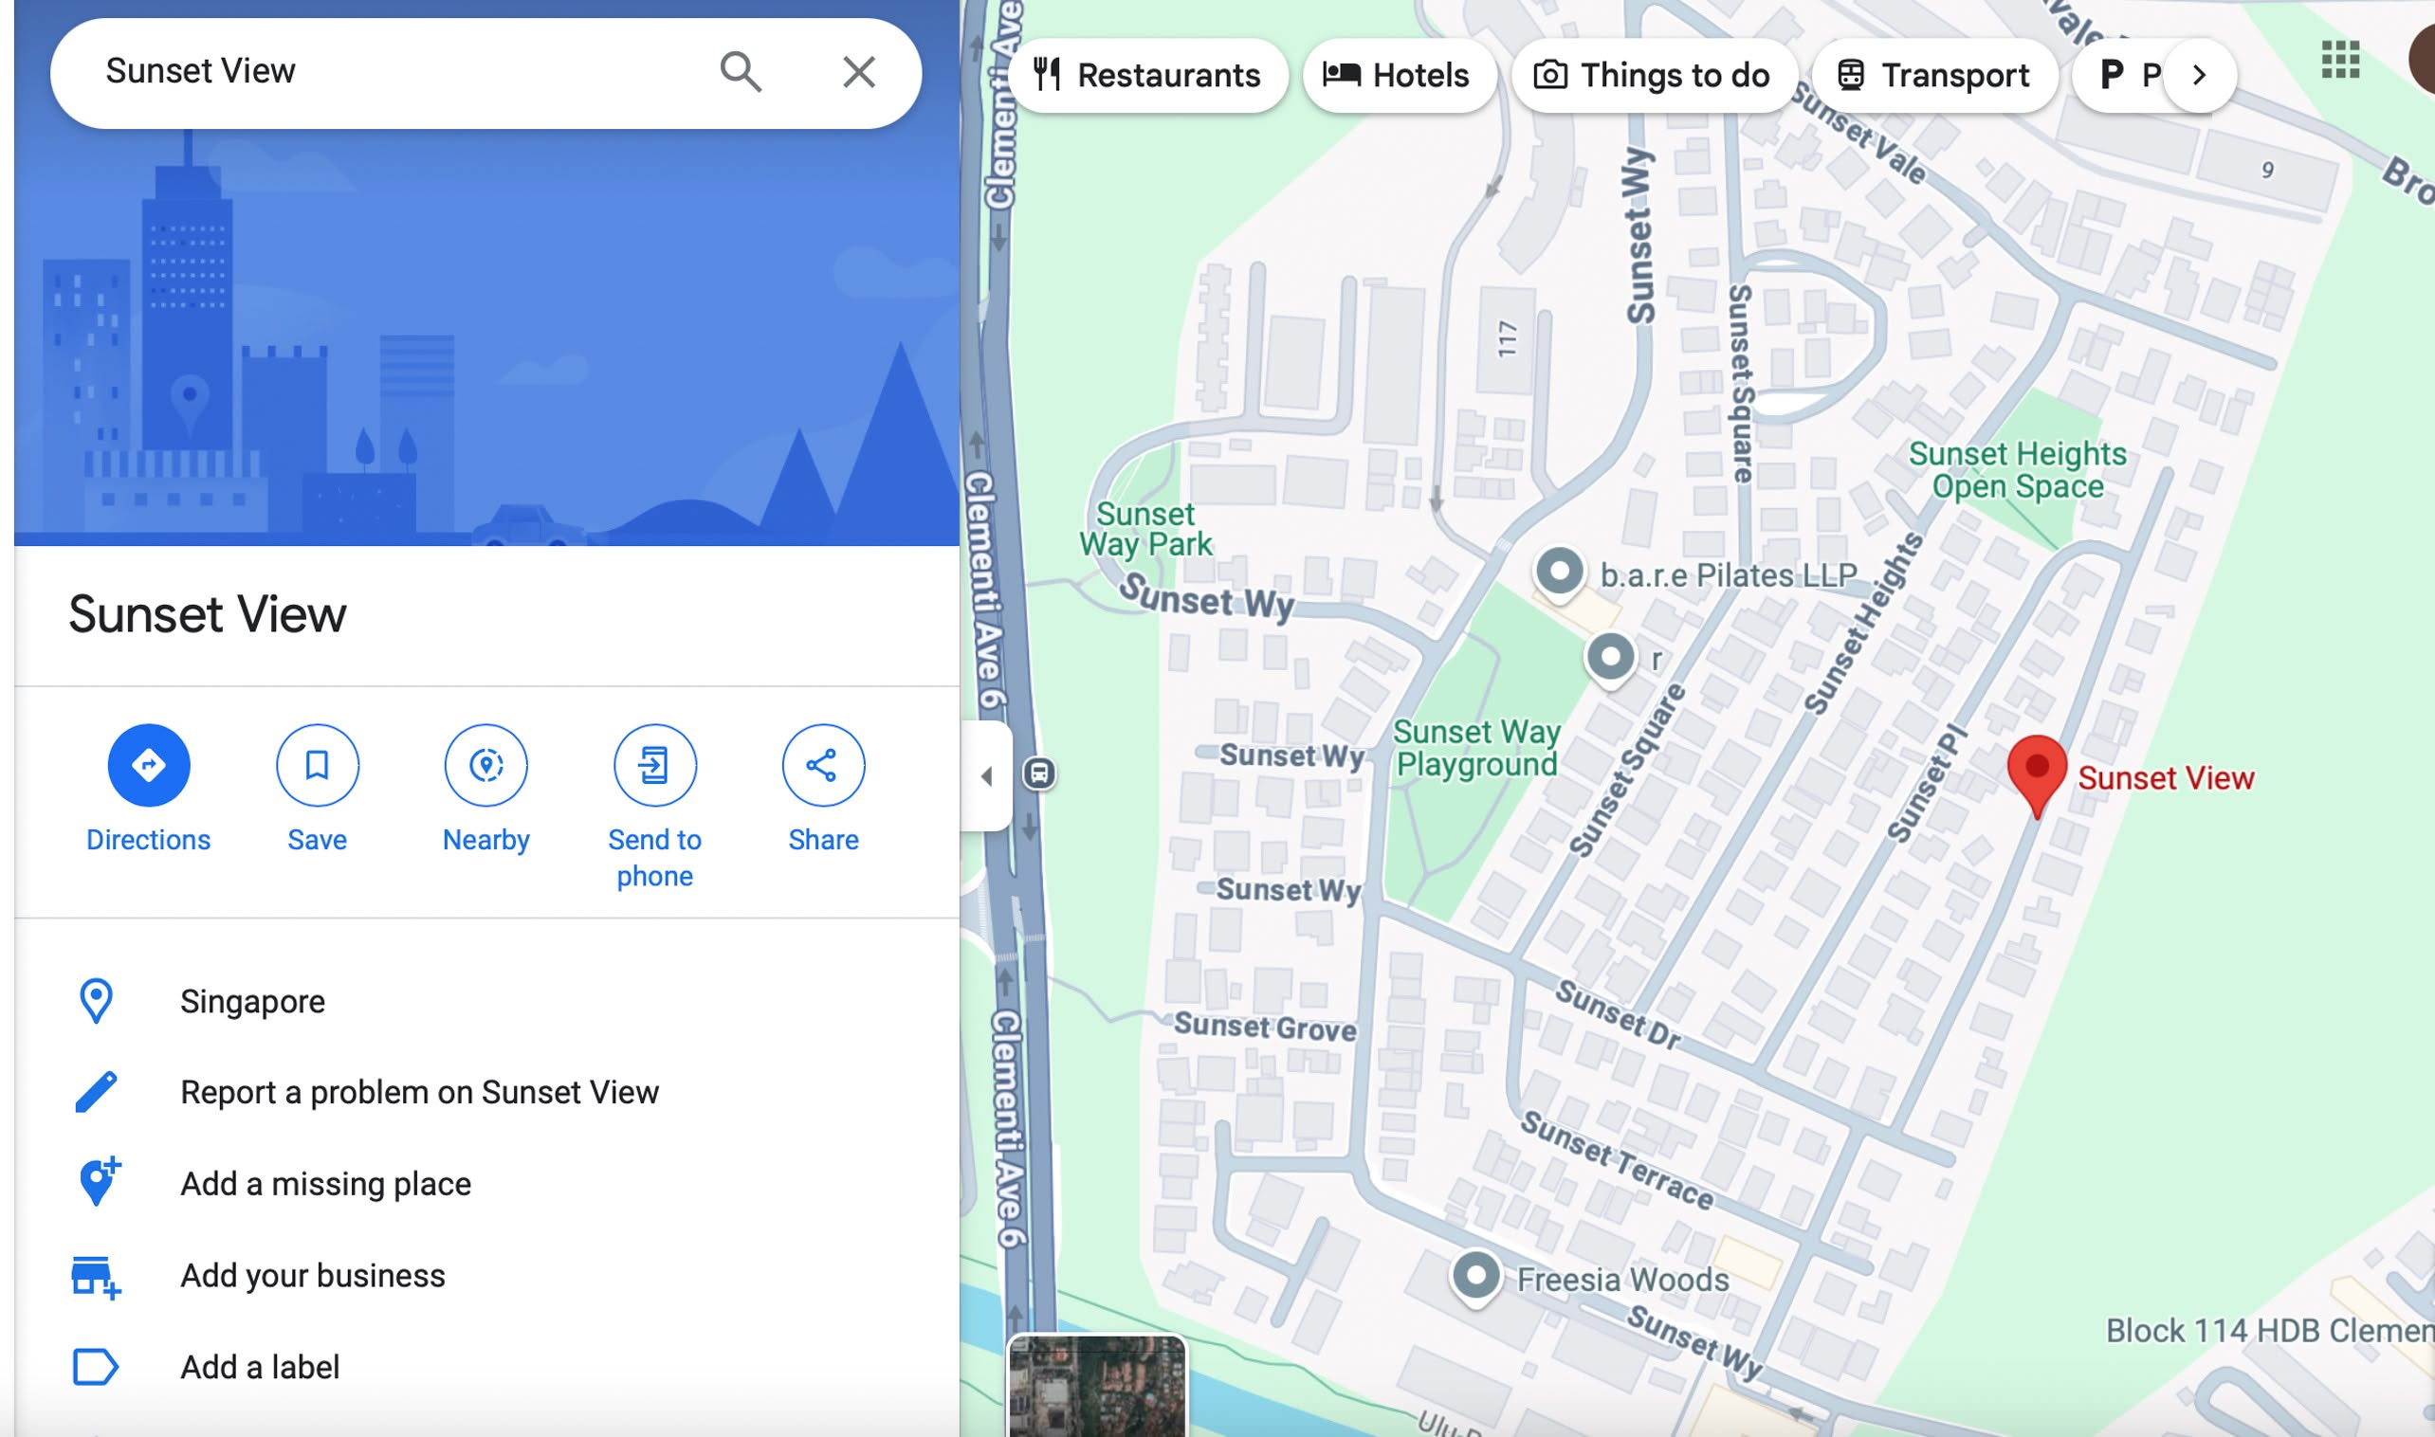Open the Google apps grid icon
This screenshot has width=2435, height=1437.
click(x=2339, y=60)
